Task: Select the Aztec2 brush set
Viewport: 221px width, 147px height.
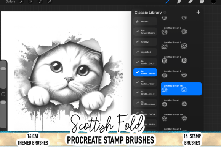Action: [x=145, y=42]
